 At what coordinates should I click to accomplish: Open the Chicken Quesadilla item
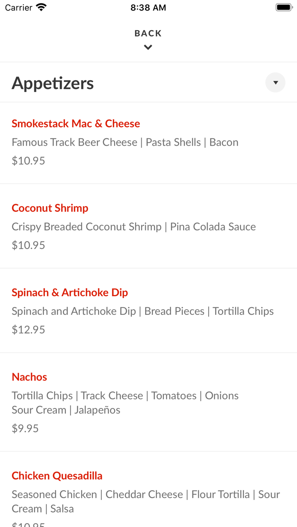point(57,476)
